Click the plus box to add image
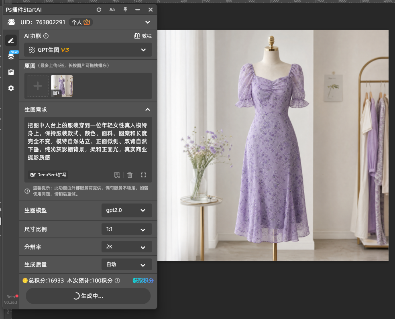Viewport: 395px width, 319px height. tap(38, 86)
